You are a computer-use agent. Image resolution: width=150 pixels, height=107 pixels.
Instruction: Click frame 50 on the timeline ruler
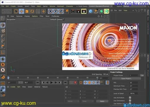click(58, 78)
